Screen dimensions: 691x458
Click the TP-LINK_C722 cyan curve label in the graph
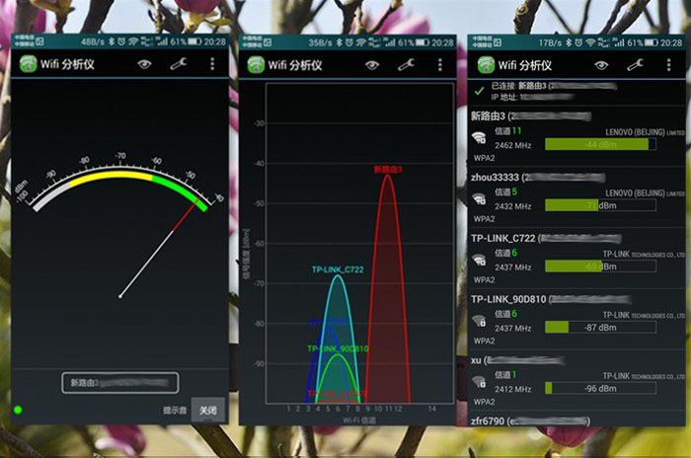coord(338,269)
